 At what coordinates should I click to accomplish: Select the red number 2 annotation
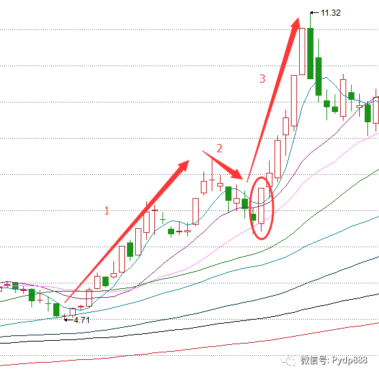219,148
